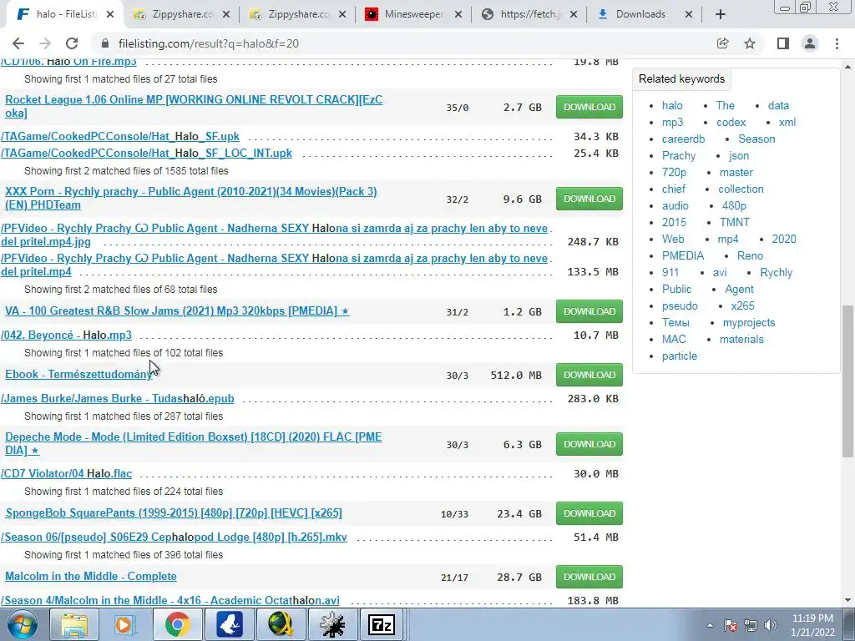Open the Action Center flag icon
Viewport: 855px width, 641px height.
(x=731, y=625)
